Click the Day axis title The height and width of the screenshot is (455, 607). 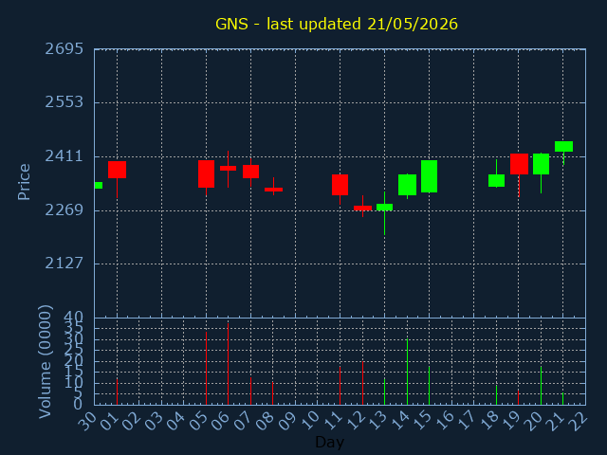click(x=329, y=443)
